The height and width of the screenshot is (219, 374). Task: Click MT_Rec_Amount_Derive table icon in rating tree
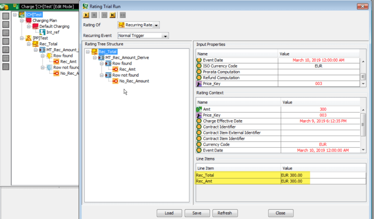[101, 57]
